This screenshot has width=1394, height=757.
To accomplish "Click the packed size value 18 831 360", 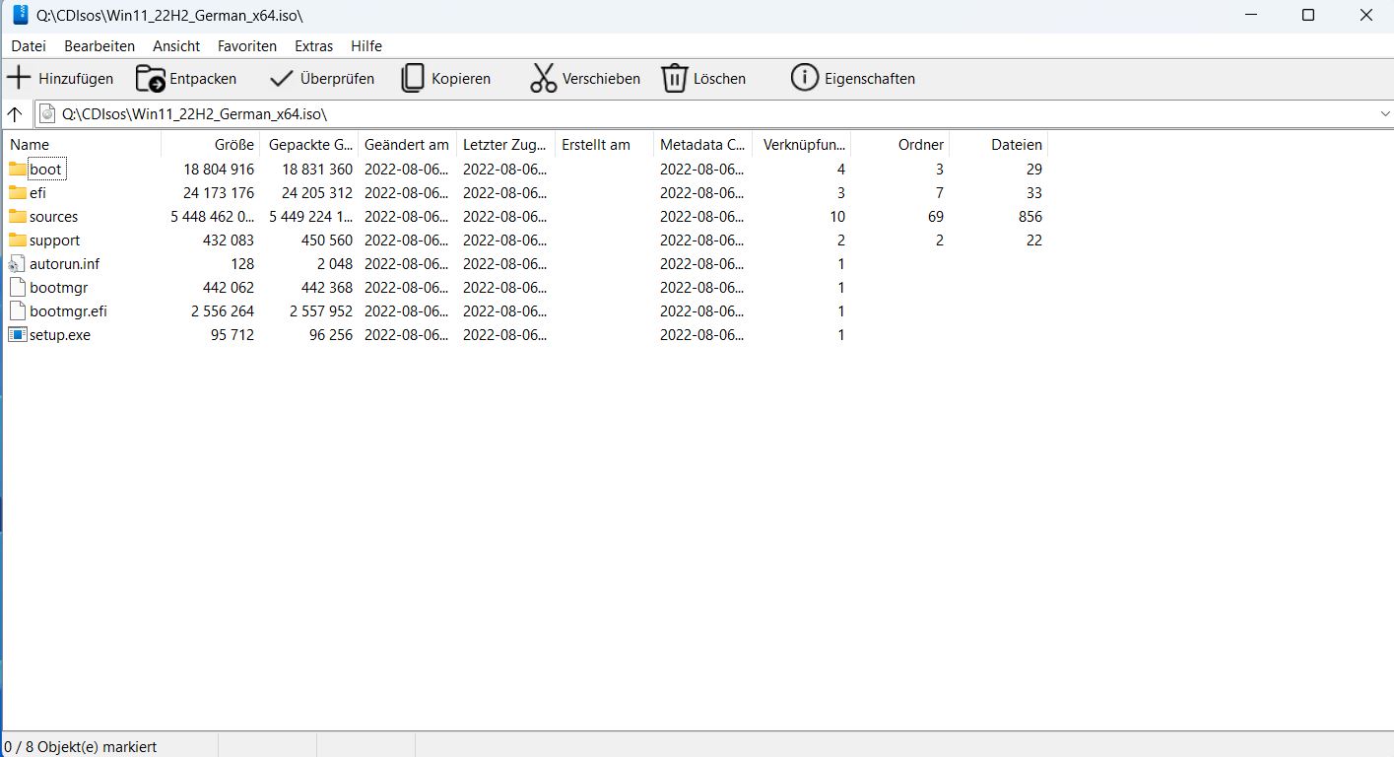I will [317, 169].
